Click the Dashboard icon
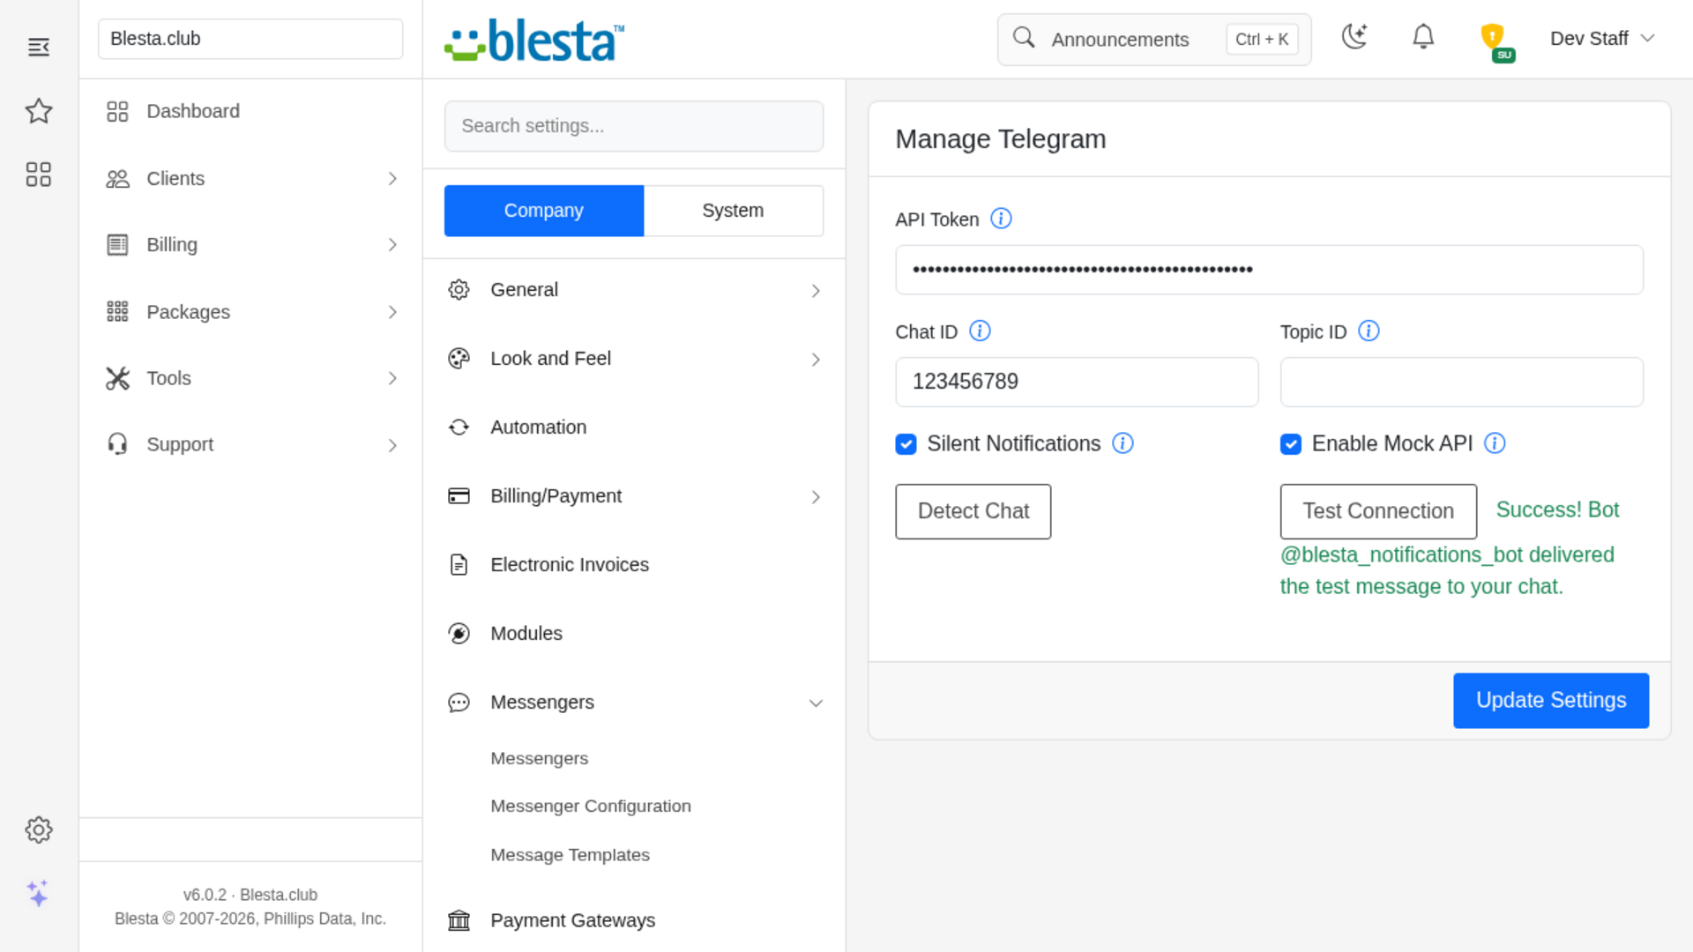This screenshot has width=1693, height=952. [117, 111]
